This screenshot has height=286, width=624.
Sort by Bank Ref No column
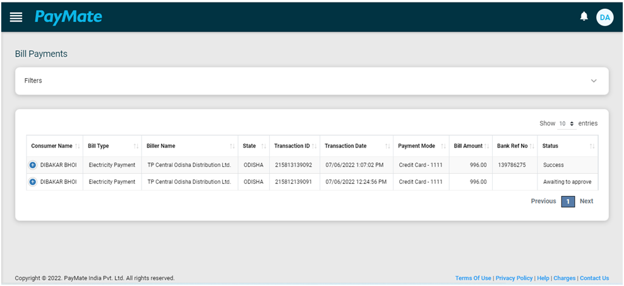(x=515, y=146)
